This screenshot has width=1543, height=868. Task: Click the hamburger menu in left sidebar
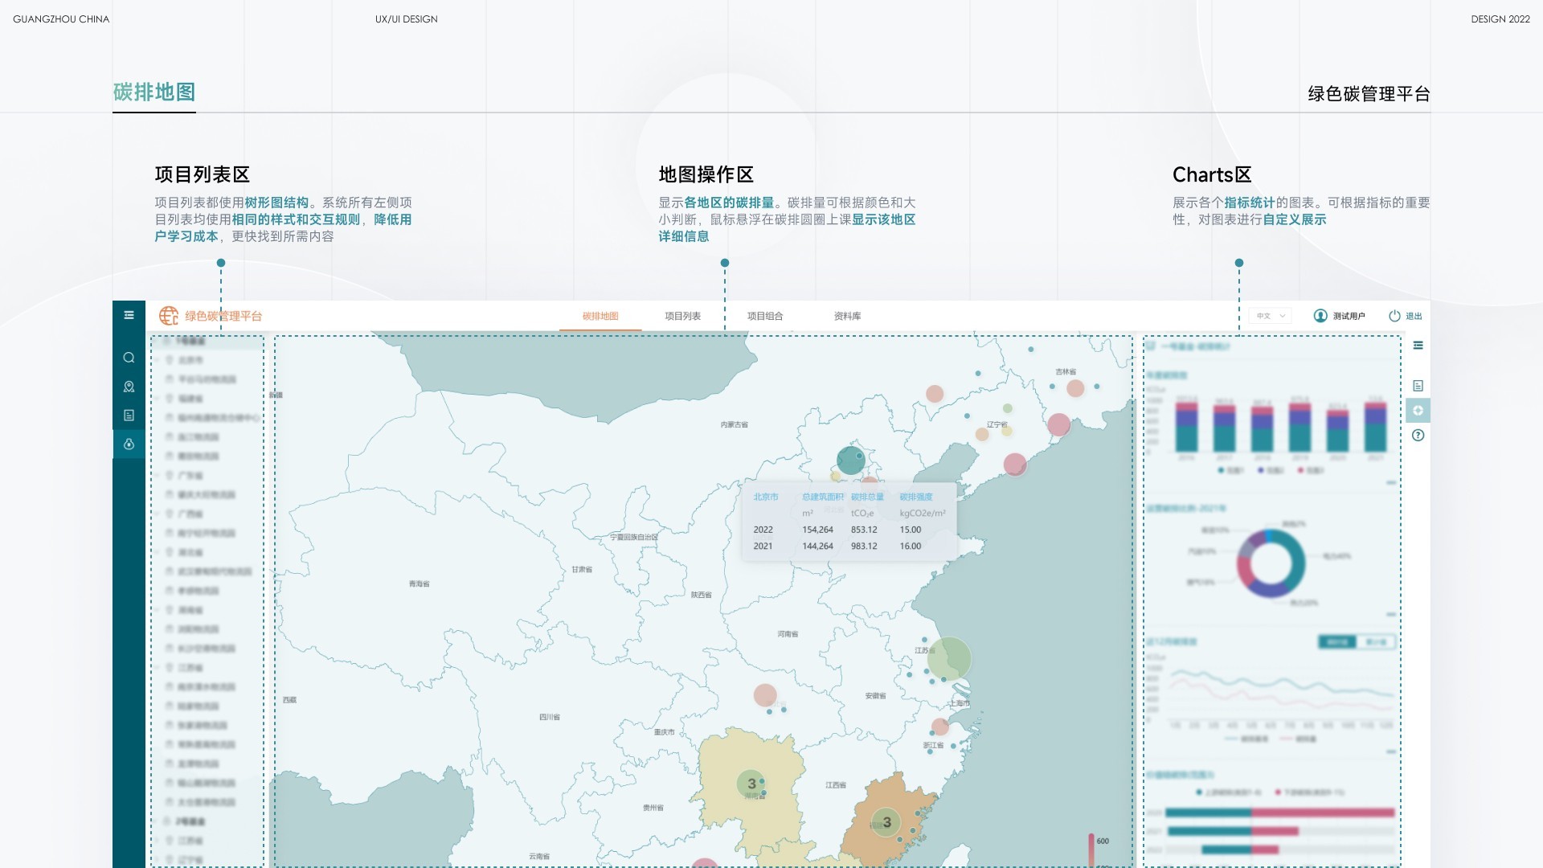[x=129, y=315]
